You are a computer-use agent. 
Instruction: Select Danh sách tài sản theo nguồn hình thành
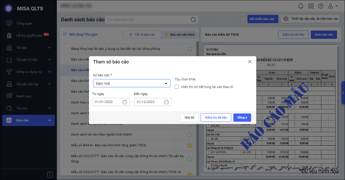[x=128, y=134]
